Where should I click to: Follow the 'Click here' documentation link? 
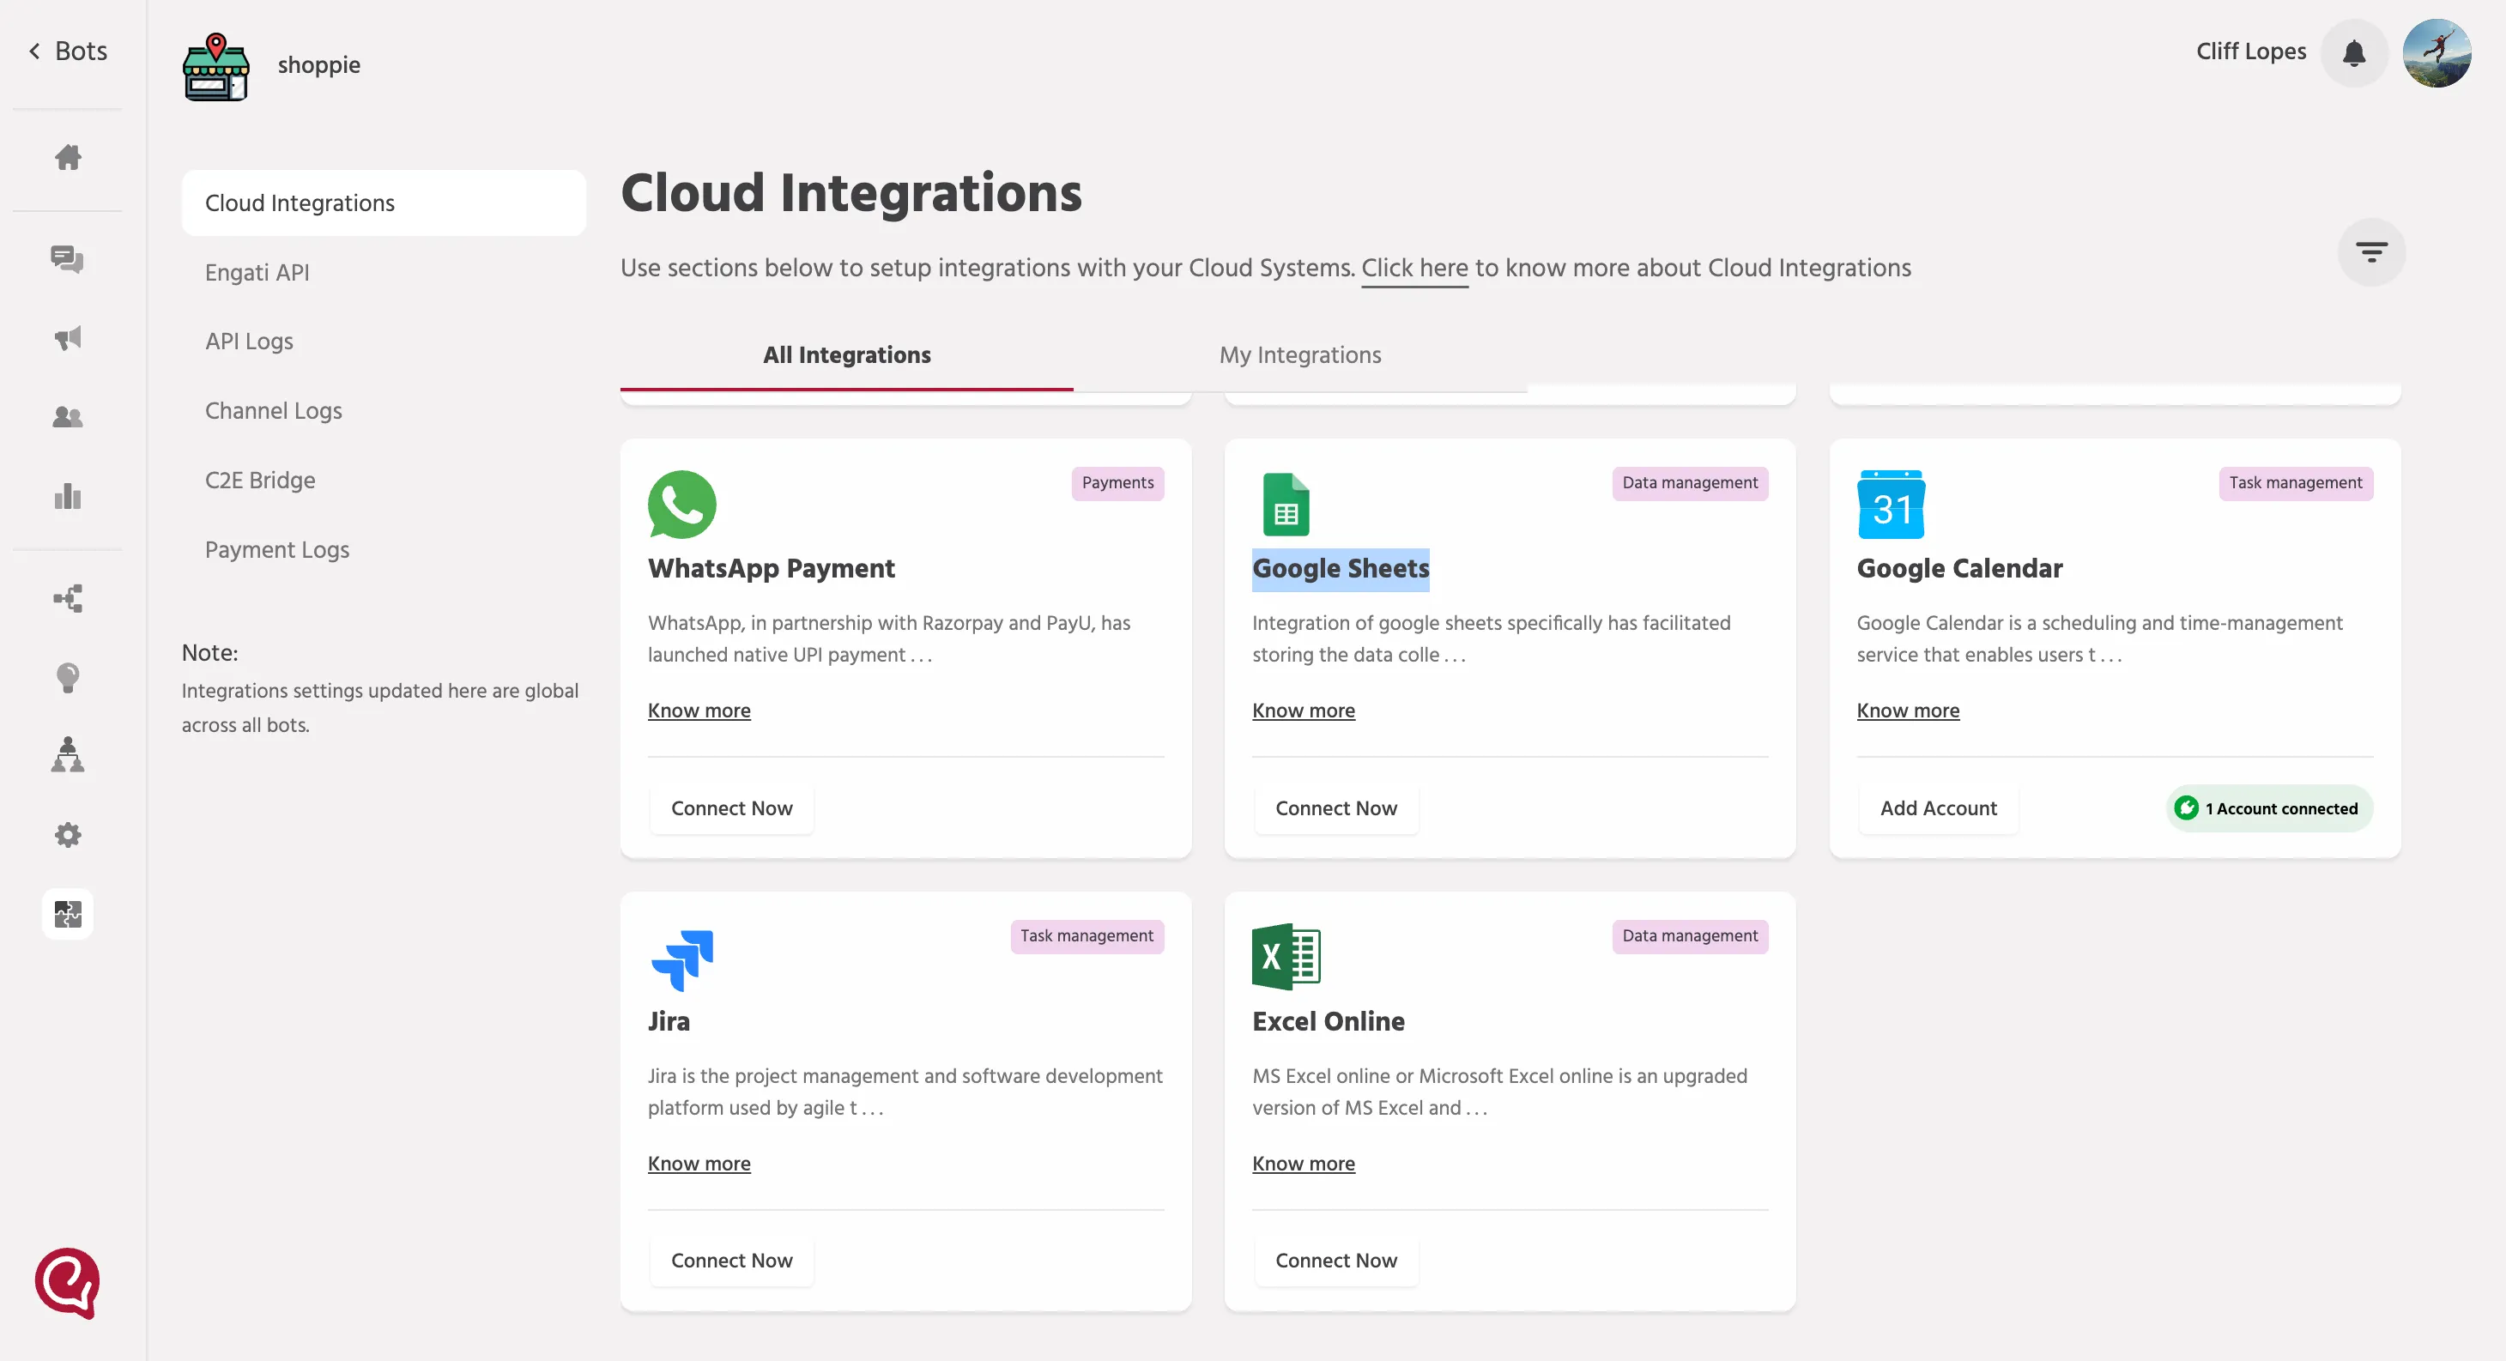click(x=1413, y=268)
